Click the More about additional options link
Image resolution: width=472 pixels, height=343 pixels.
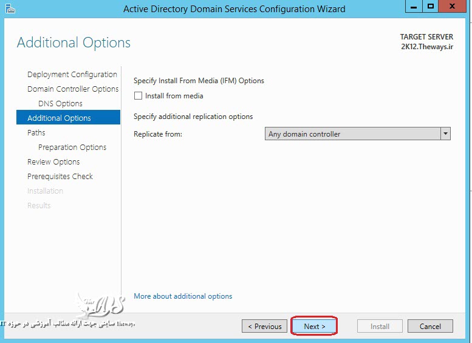tap(183, 296)
